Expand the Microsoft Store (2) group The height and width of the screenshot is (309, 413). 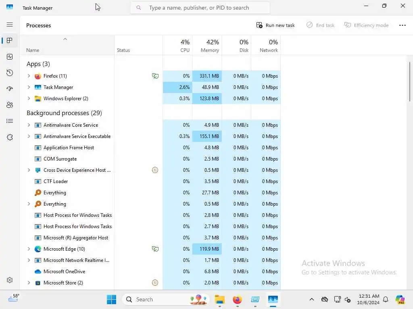(29, 283)
